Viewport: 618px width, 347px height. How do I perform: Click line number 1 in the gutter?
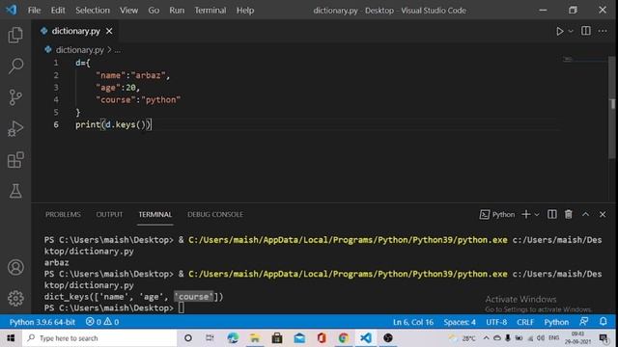coord(56,63)
